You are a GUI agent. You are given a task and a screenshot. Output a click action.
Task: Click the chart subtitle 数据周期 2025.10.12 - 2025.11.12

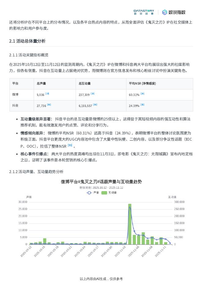point(101,188)
